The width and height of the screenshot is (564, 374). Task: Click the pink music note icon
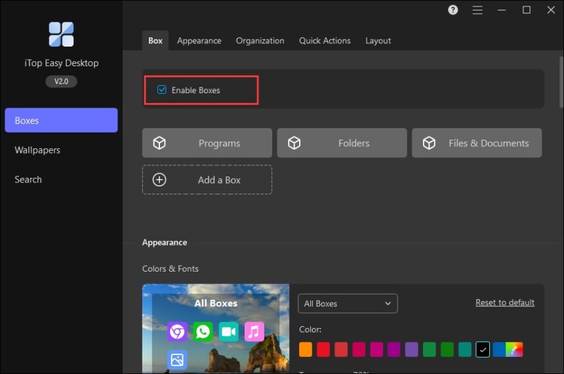pos(254,331)
